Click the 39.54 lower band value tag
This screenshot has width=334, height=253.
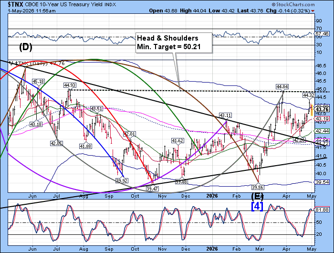pos(322,182)
